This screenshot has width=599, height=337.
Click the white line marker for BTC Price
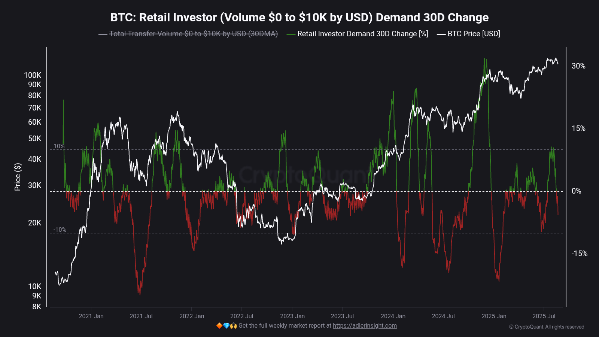pos(441,34)
